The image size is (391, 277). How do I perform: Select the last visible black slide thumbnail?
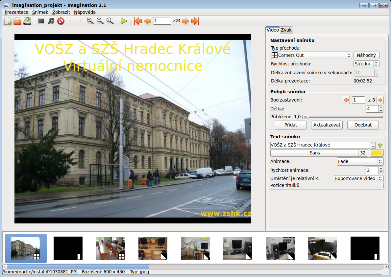pyautogui.click(x=365, y=248)
